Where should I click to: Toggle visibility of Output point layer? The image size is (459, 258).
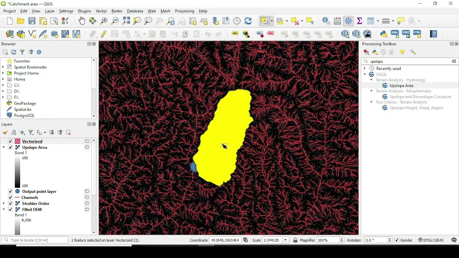pos(10,191)
